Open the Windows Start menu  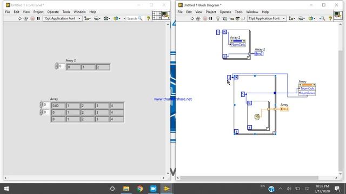click(x=6, y=189)
